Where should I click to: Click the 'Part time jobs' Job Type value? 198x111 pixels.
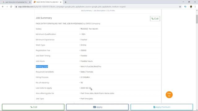pyautogui.click(x=87, y=99)
